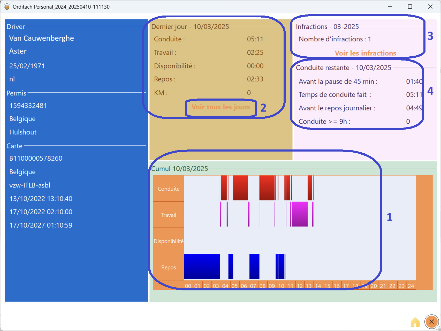
Task: Click the 'Infractions - 03-2025' heading
Action: coord(327,27)
